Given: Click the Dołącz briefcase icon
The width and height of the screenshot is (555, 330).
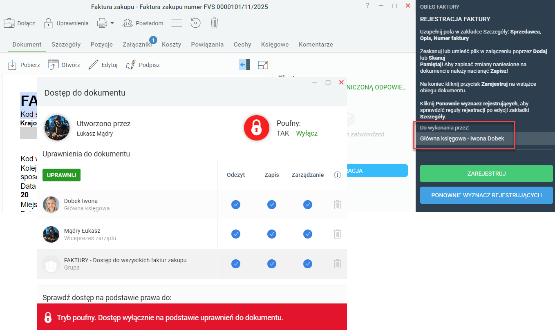Looking at the screenshot, I should point(9,23).
